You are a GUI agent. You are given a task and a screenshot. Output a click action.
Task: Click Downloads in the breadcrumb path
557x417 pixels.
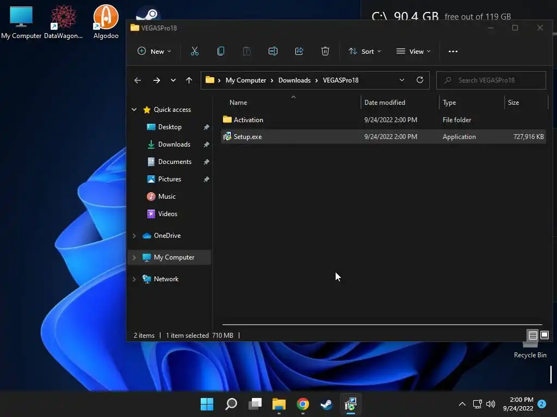point(294,80)
